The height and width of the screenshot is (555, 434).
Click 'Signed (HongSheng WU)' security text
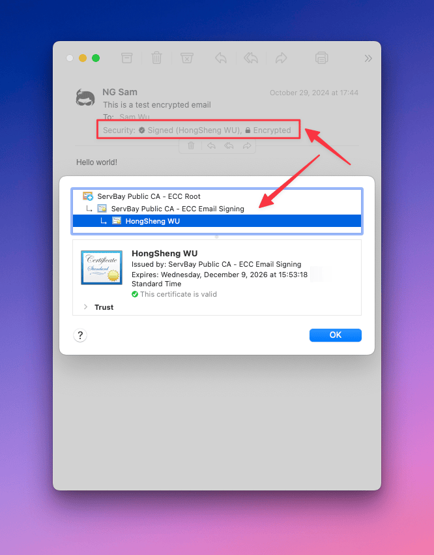195,130
